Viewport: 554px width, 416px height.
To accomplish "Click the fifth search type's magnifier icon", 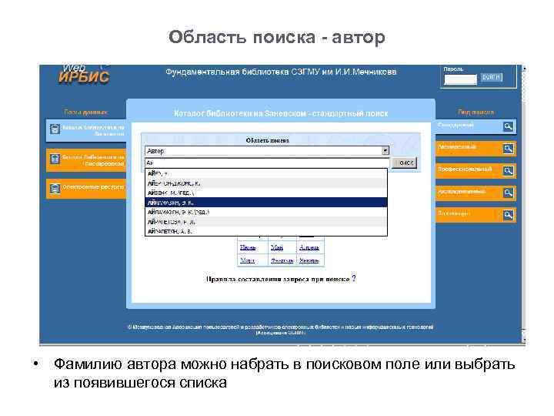I will click(508, 215).
